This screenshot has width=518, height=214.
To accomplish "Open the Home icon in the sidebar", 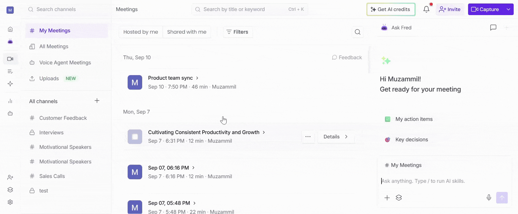I will 10,29.
